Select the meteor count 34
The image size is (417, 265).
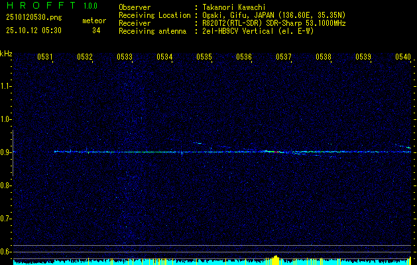pos(96,30)
